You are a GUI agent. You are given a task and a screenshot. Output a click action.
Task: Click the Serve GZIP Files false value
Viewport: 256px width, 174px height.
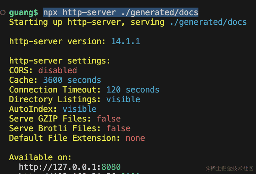[109, 119]
